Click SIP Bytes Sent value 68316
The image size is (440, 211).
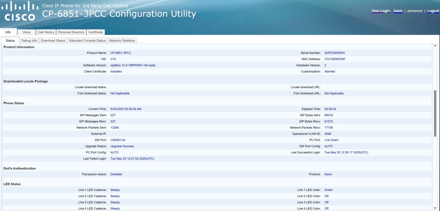(329, 115)
